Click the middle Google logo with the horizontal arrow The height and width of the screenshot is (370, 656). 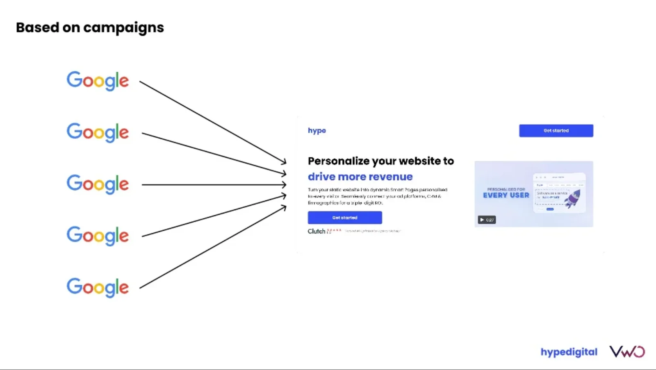click(x=98, y=184)
